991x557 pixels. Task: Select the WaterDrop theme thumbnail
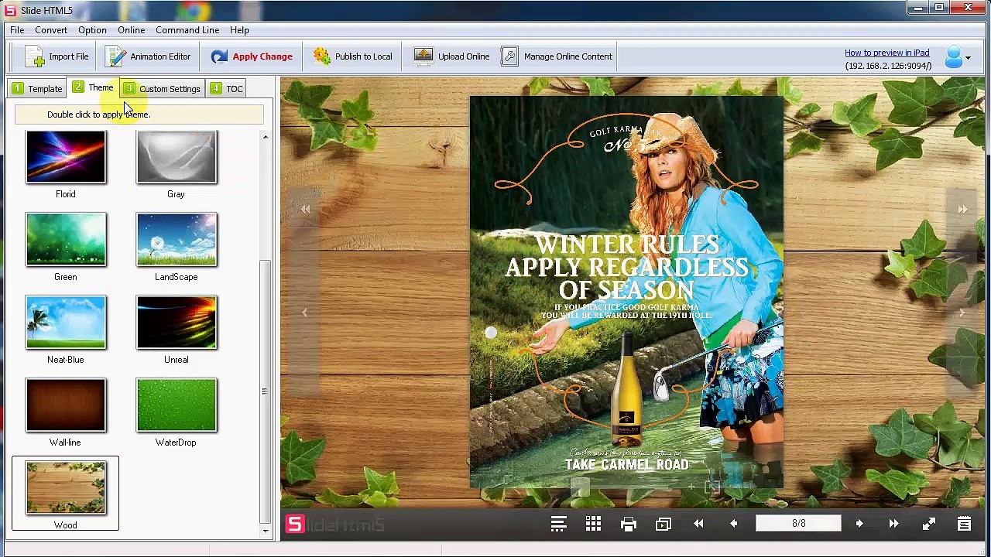(177, 405)
